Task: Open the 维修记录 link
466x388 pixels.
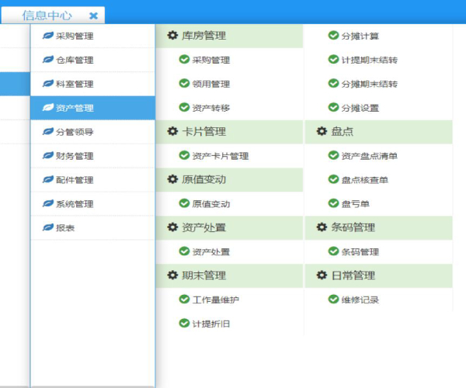Action: 360,300
